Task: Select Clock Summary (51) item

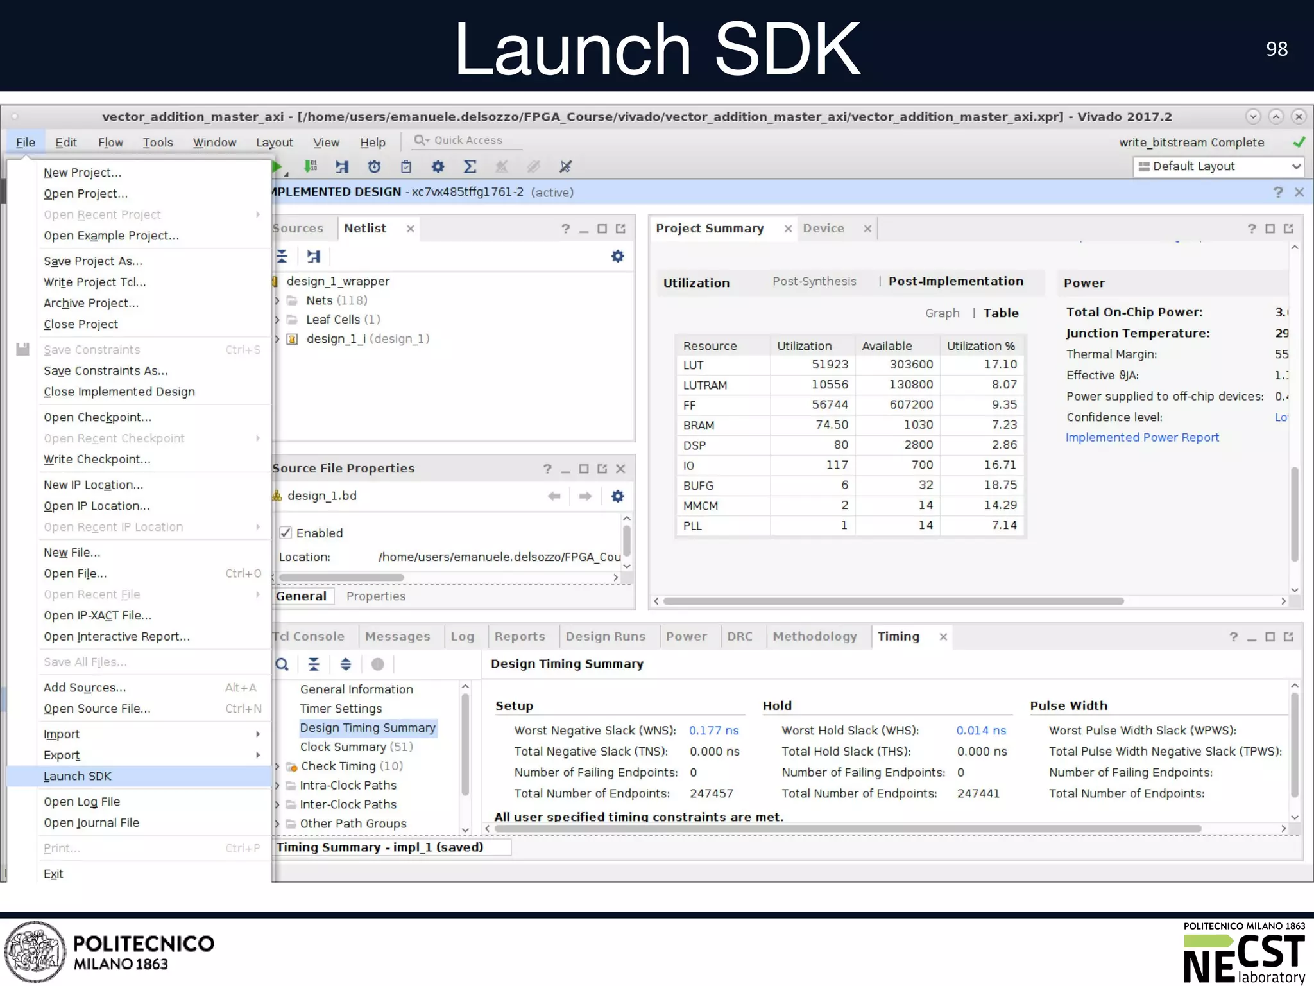Action: point(357,747)
